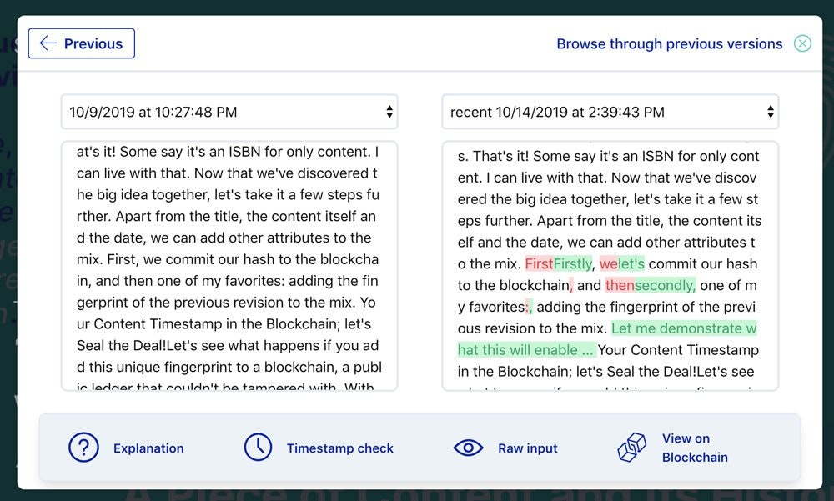The height and width of the screenshot is (501, 834).
Task: Expand the left version selector list
Action: 229,111
